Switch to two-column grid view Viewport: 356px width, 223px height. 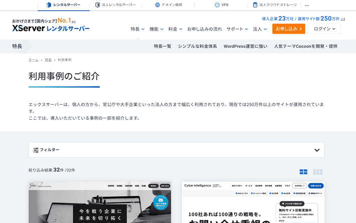(x=303, y=172)
